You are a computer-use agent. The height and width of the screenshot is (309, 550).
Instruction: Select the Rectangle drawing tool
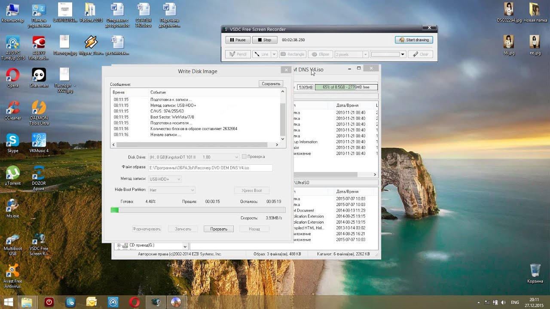coord(292,55)
